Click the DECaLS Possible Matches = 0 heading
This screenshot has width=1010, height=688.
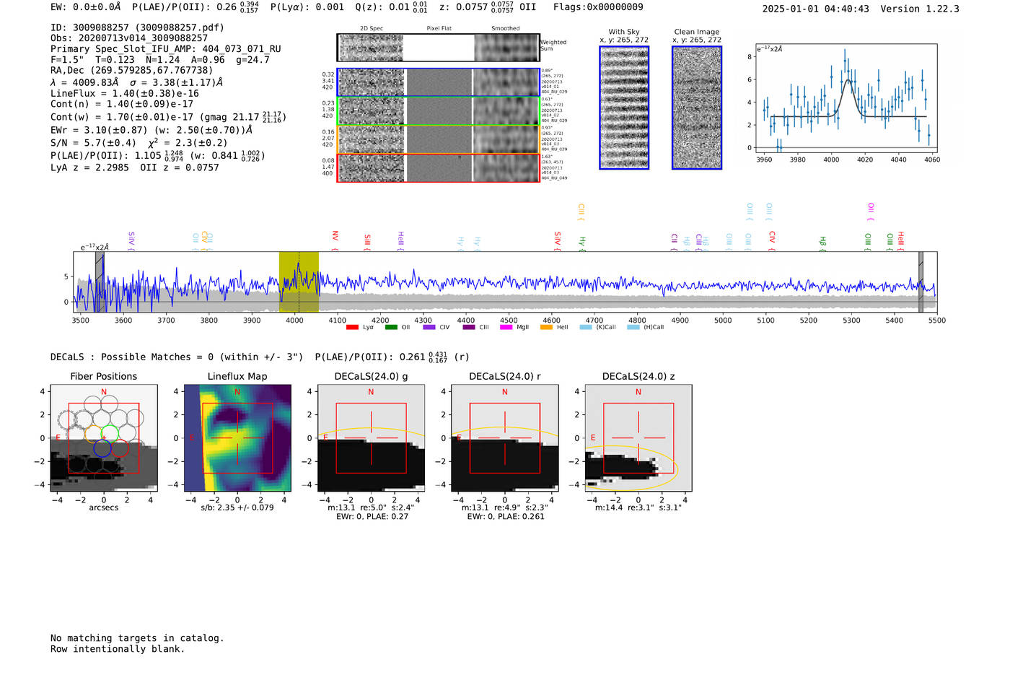tap(177, 357)
